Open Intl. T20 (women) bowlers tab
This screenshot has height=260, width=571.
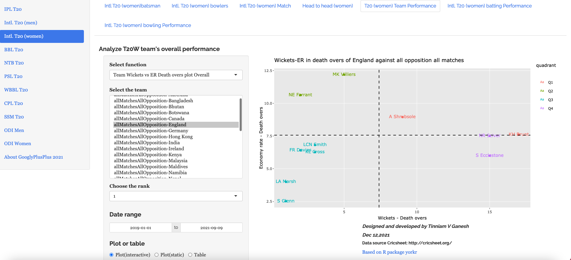coord(200,6)
